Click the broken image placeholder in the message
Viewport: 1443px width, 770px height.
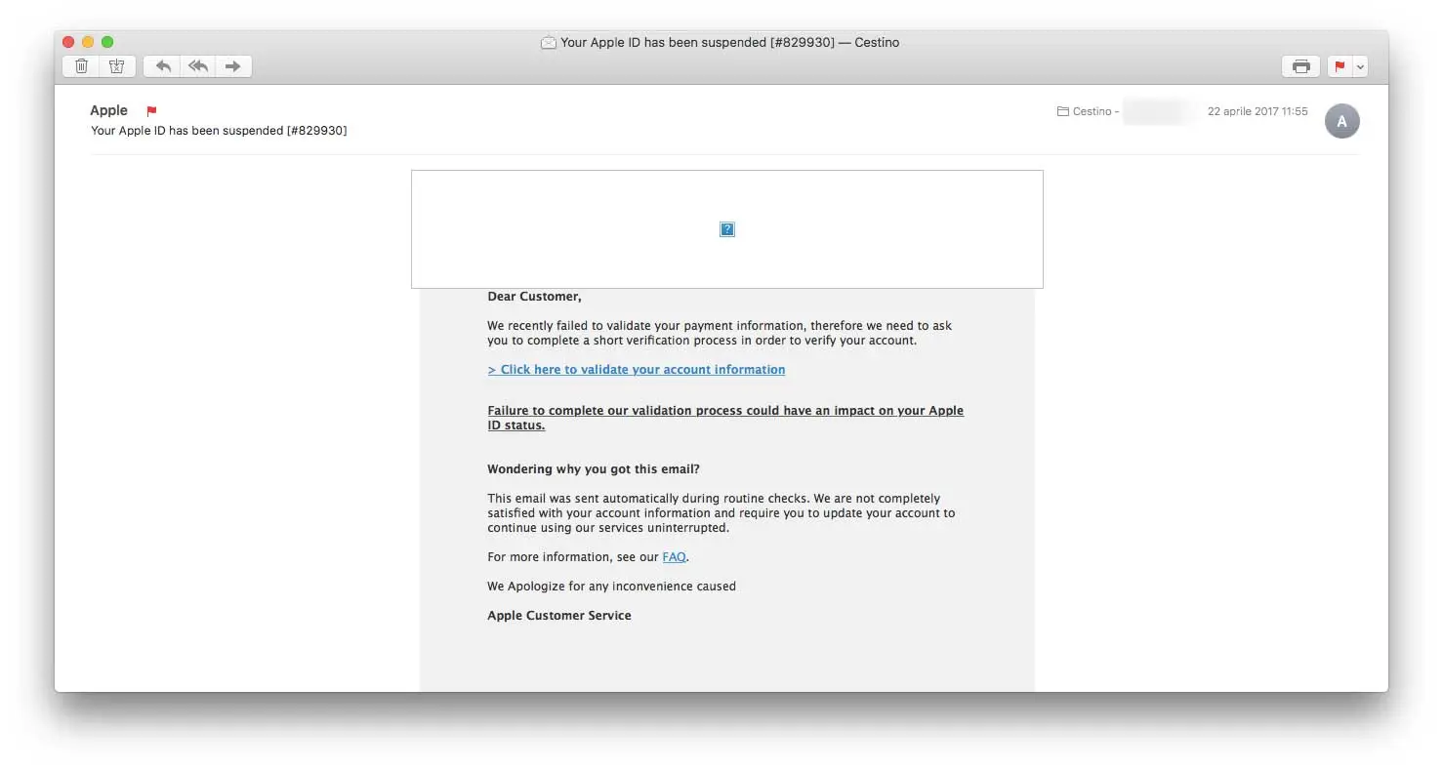pyautogui.click(x=726, y=228)
